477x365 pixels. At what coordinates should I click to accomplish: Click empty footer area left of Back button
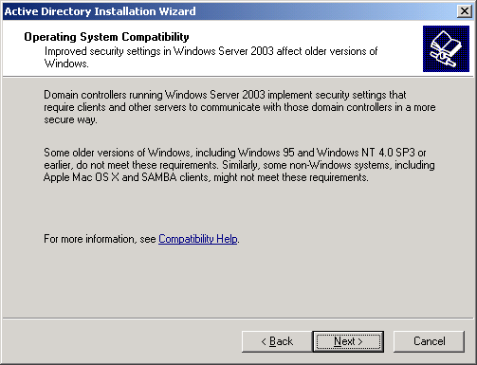121,341
